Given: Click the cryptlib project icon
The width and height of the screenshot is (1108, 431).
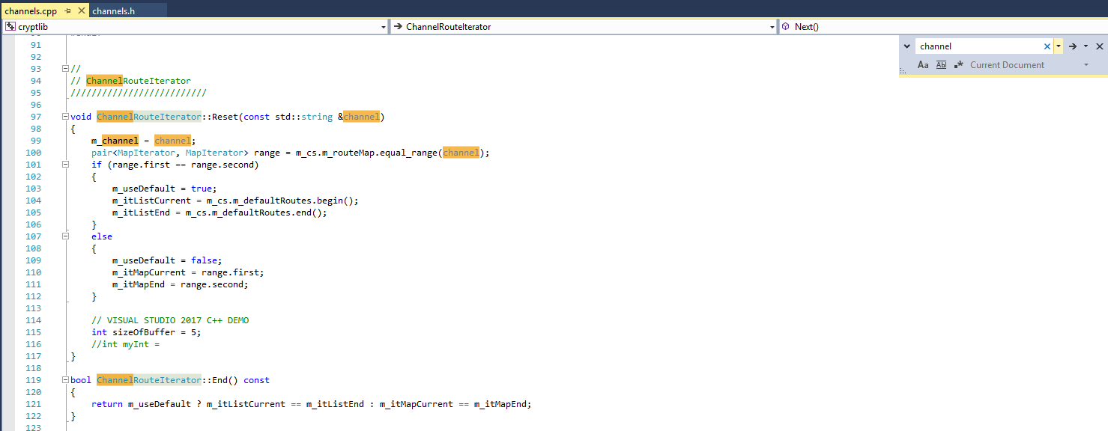Looking at the screenshot, I should [10, 27].
